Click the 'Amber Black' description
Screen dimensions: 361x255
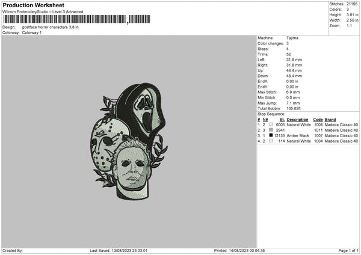(298, 135)
